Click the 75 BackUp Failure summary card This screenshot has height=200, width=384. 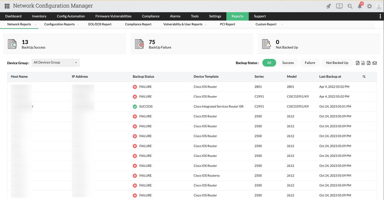(192, 44)
